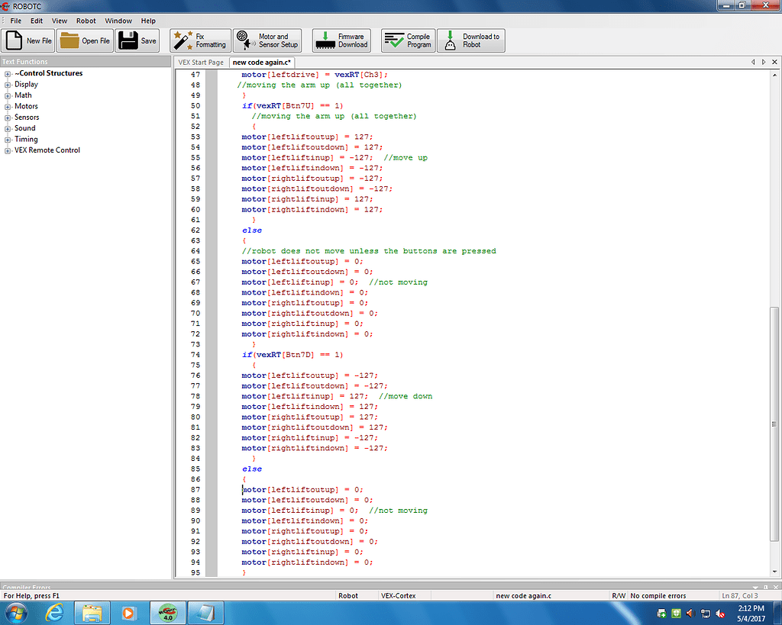782x625 pixels.
Task: Expand the Display tree node
Action: pos(8,85)
